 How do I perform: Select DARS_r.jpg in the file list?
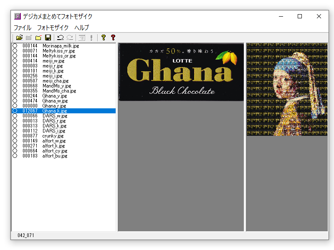click(54, 121)
